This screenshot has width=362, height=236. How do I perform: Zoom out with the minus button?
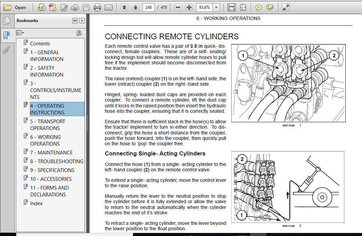[178, 7]
